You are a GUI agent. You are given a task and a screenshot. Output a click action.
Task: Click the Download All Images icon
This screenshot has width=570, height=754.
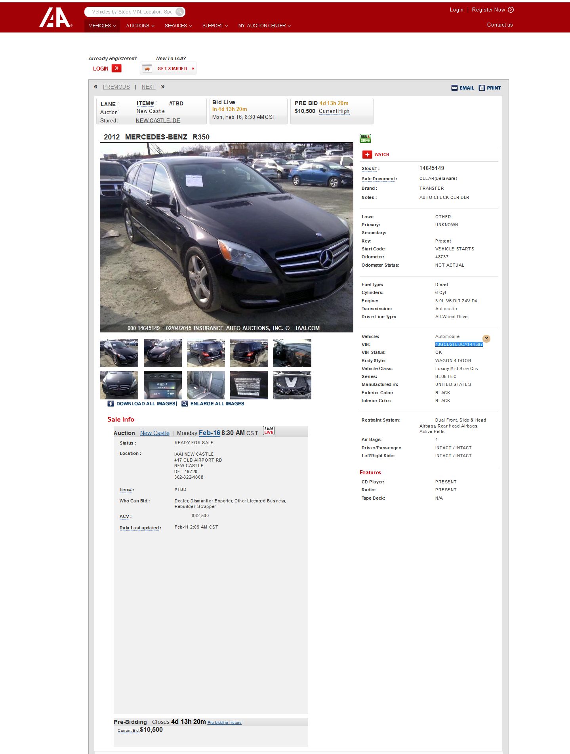[111, 404]
